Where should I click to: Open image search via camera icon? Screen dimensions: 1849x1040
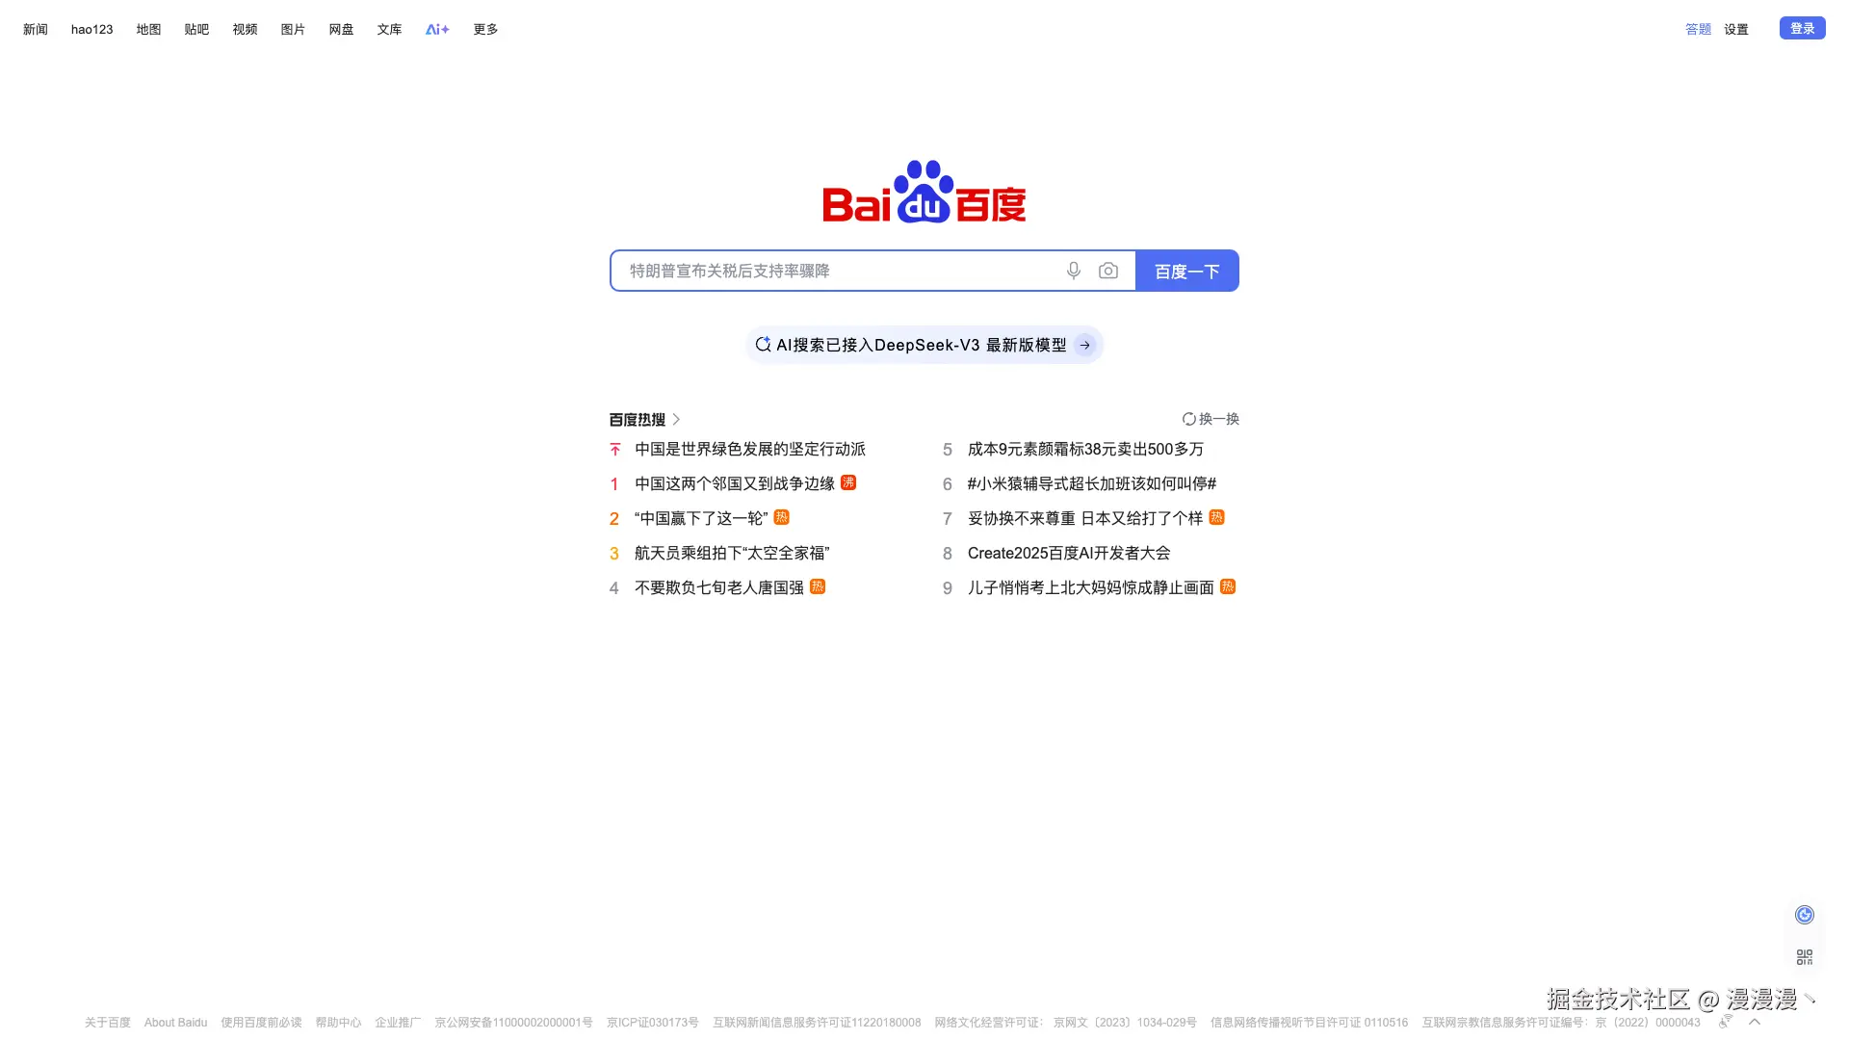[1108, 271]
